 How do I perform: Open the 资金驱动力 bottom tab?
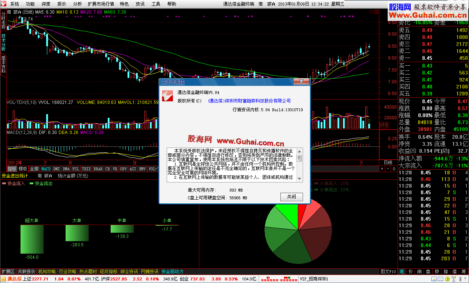tap(172, 272)
